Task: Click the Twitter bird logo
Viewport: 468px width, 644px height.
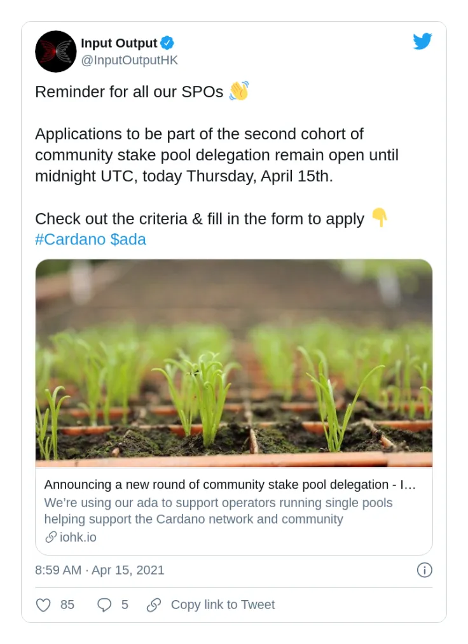Action: 422,41
